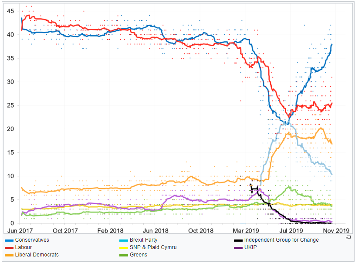Select the Independent Group for Change label

click(281, 240)
